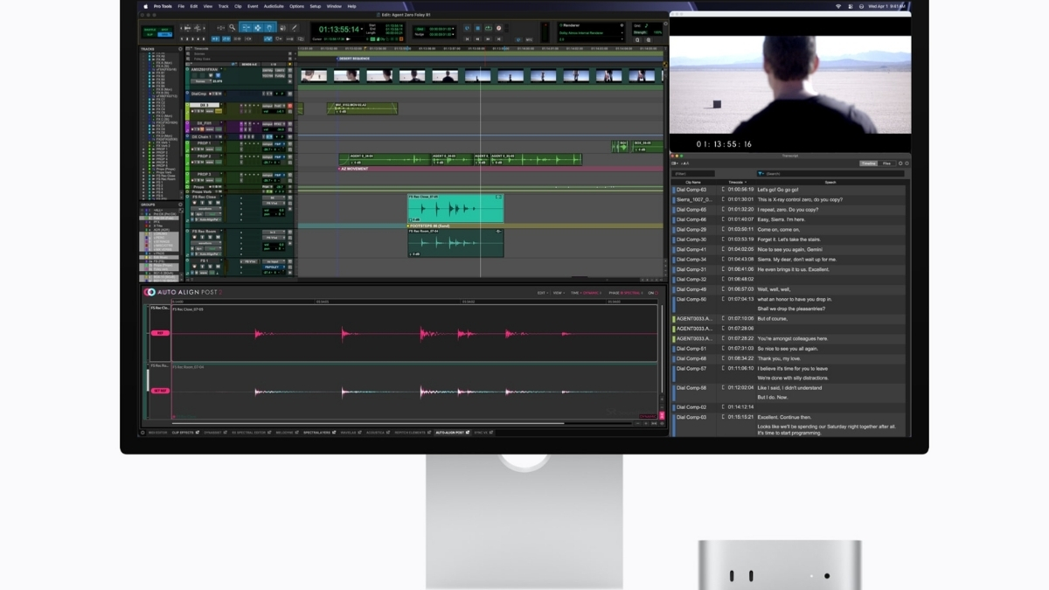Open the File menu

[181, 6]
